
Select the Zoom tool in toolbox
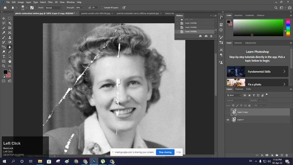tap(4, 66)
